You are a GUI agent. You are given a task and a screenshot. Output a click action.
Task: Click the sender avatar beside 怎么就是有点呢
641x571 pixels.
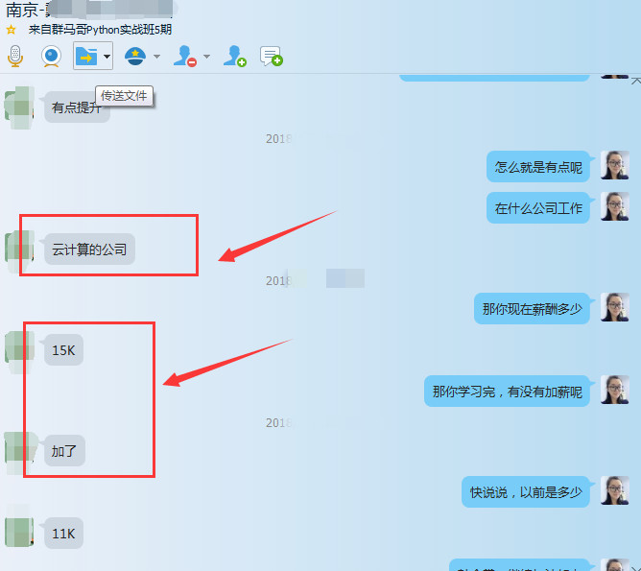(x=614, y=165)
